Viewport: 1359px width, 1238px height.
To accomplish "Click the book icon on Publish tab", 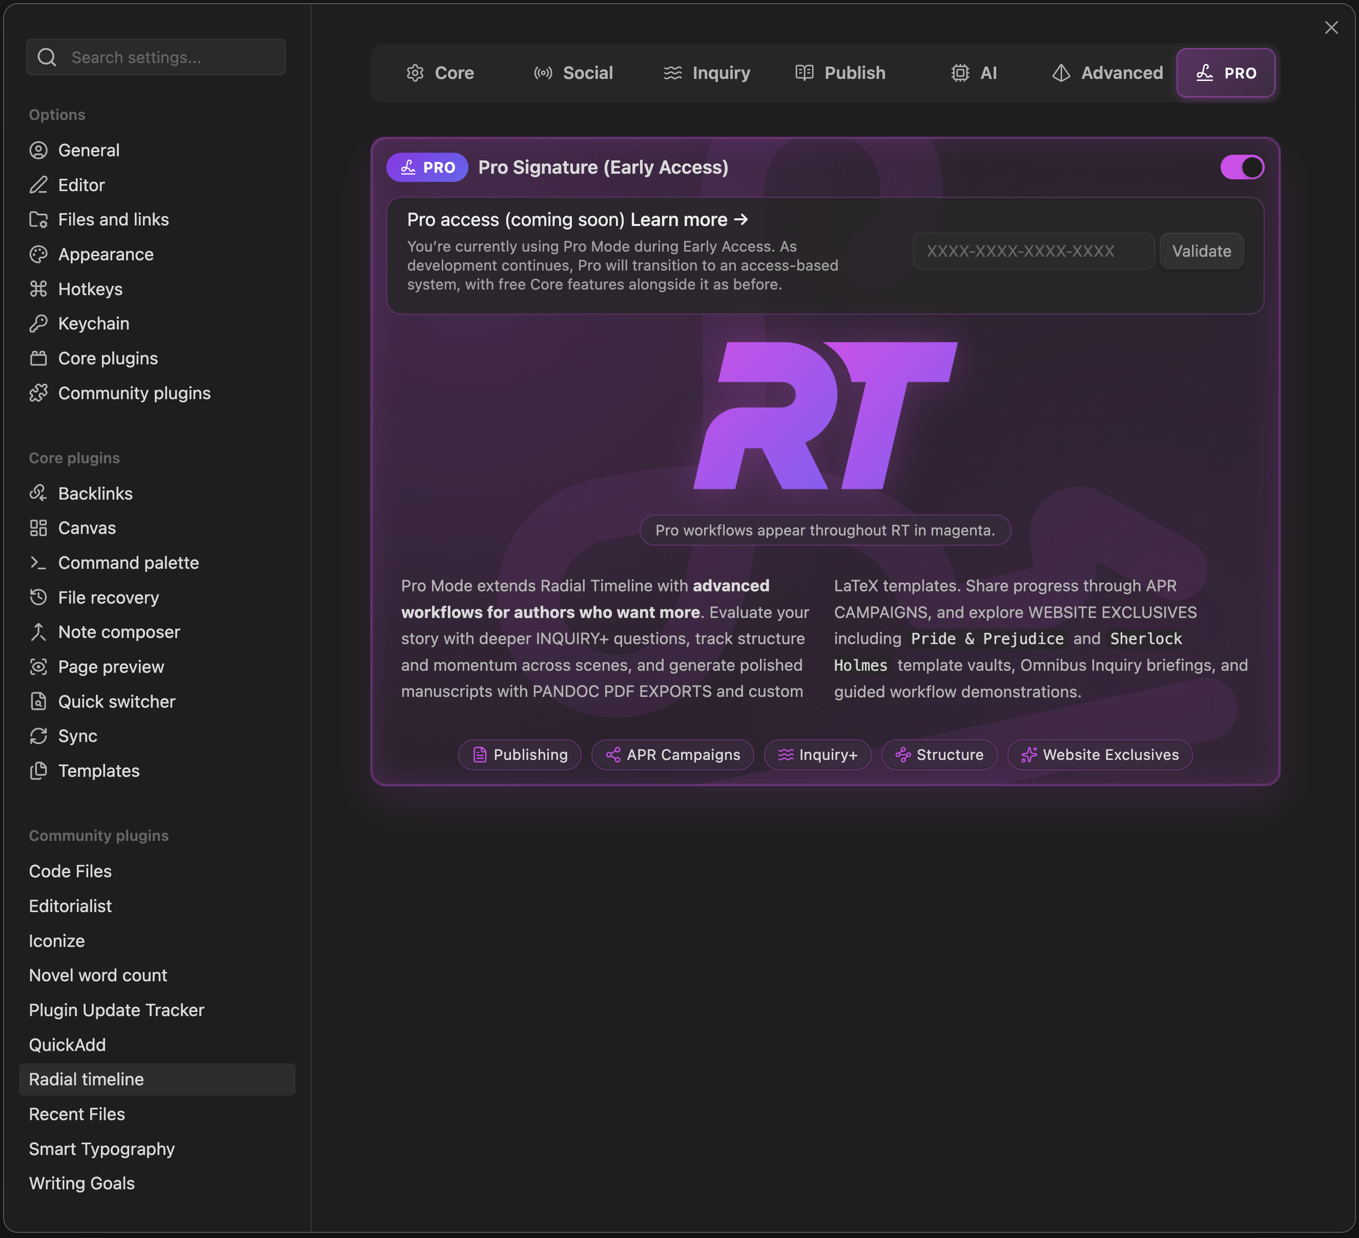I will click(804, 73).
